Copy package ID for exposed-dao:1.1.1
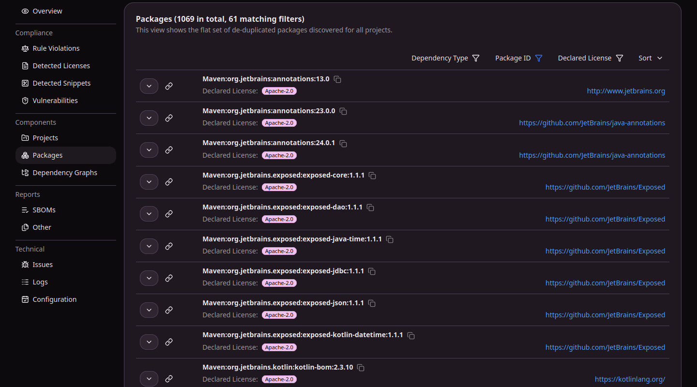Screen dimensions: 697x387 [x=370, y=208]
